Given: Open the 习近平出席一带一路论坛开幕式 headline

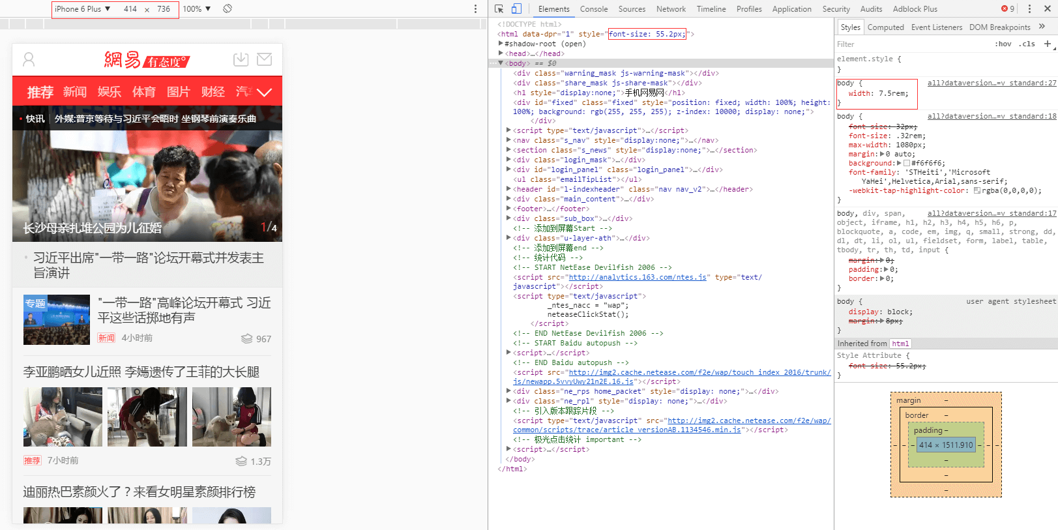Looking at the screenshot, I should (149, 265).
